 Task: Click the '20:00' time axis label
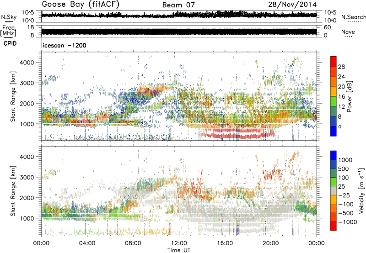coord(271,243)
